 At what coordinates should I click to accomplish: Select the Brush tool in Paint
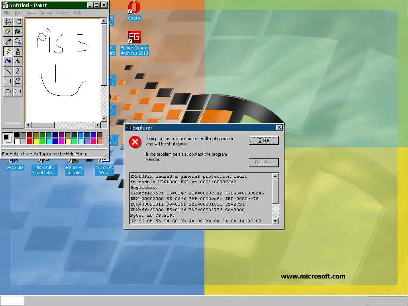(x=18, y=51)
